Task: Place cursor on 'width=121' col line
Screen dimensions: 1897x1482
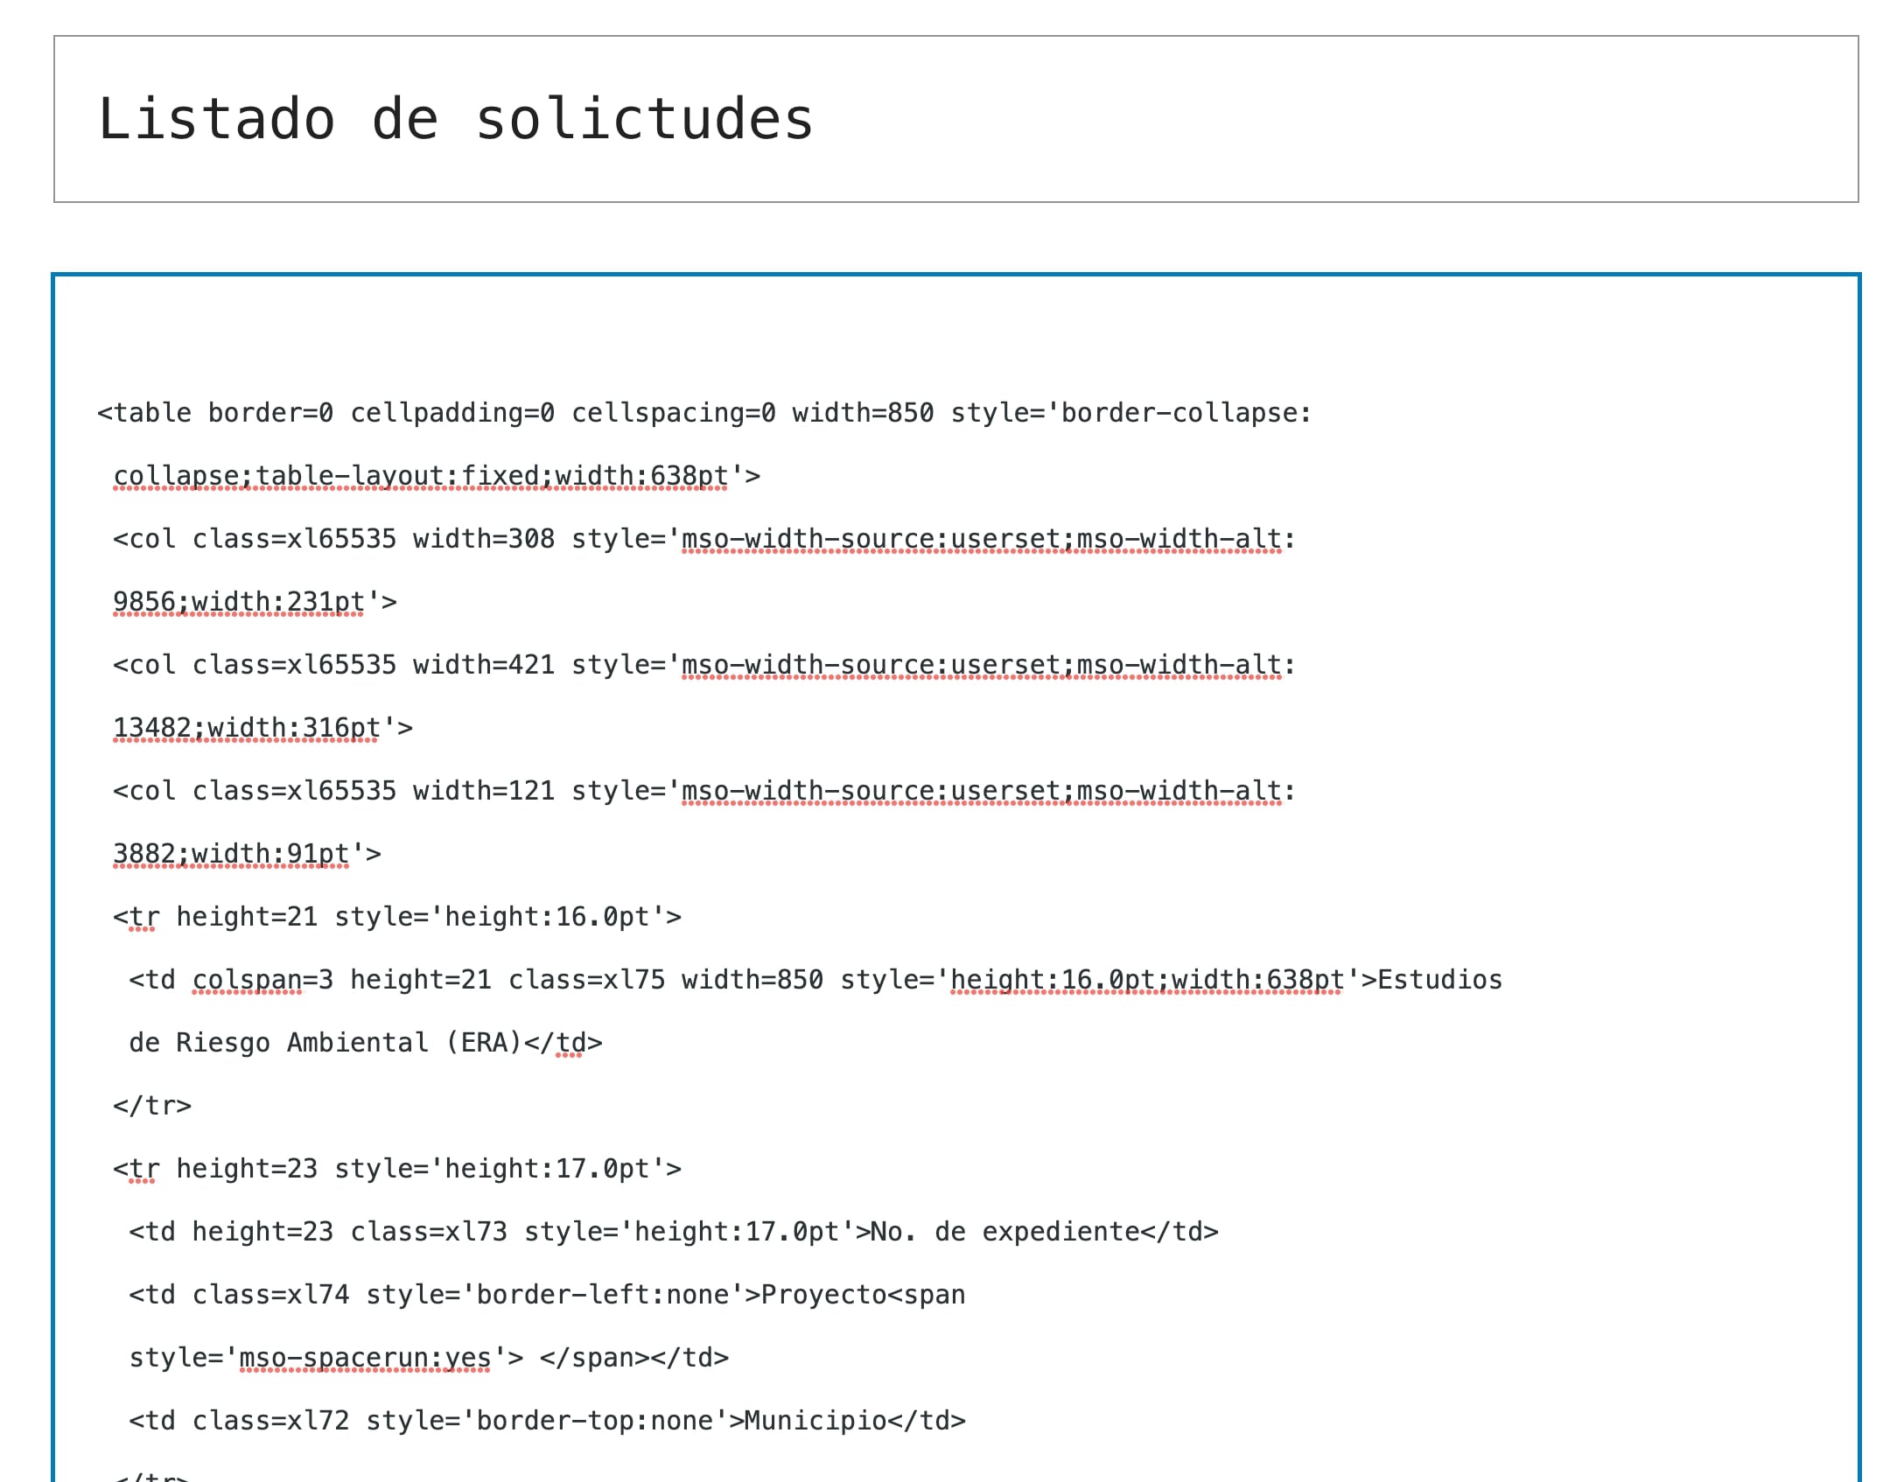Action: pyautogui.click(x=704, y=791)
